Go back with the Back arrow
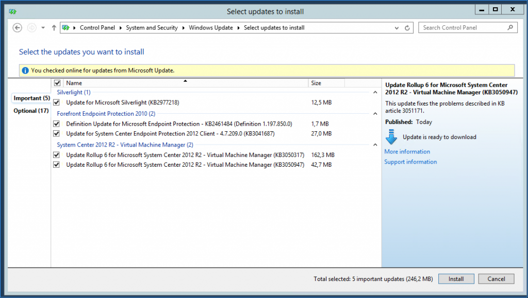Viewport: 528px width, 298px height. 17,28
